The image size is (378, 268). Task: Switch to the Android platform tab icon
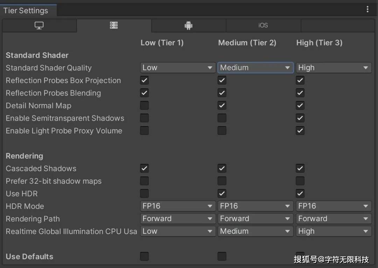click(188, 25)
